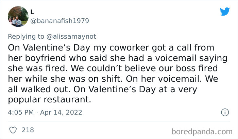Click the 218 likes count
Screen dimensions: 238x139
coord(28,130)
